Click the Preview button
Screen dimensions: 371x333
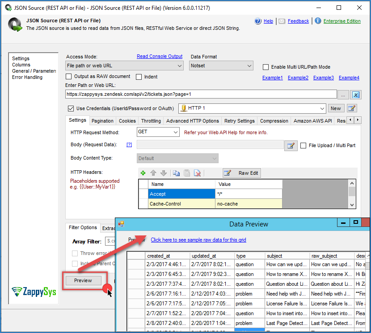[x=83, y=280]
